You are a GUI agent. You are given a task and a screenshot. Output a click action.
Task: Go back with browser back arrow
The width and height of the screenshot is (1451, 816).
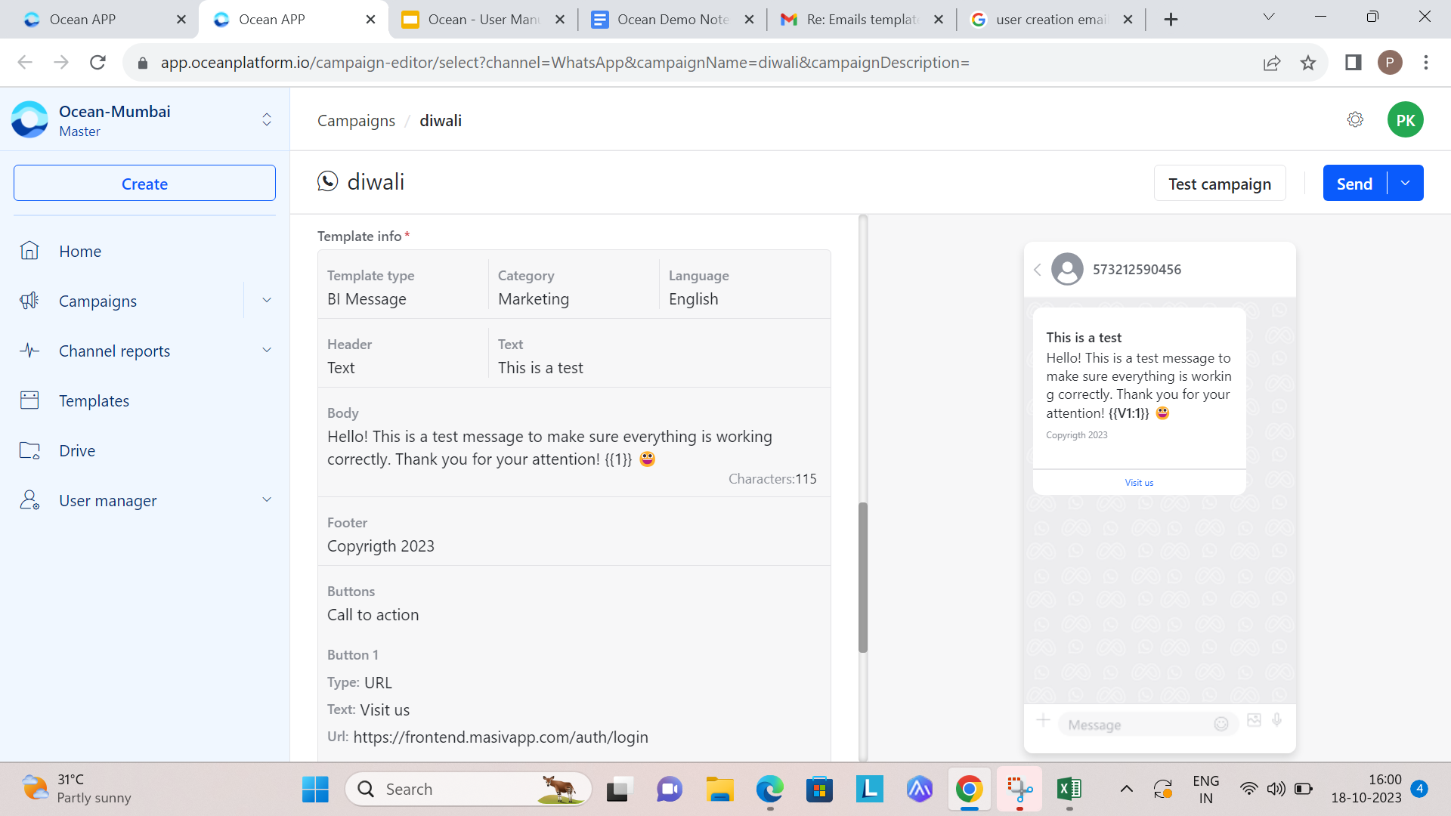(x=25, y=62)
